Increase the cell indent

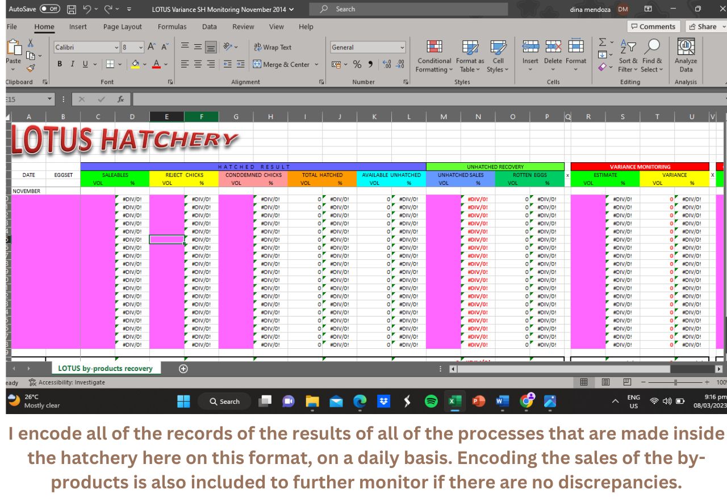(x=241, y=65)
